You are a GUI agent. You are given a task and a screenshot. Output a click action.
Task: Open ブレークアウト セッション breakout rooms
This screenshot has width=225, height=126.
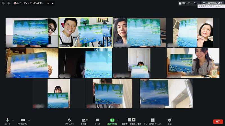click(153, 122)
